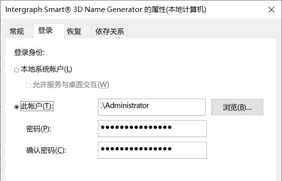Click the 确认密码(C): label

point(46,150)
